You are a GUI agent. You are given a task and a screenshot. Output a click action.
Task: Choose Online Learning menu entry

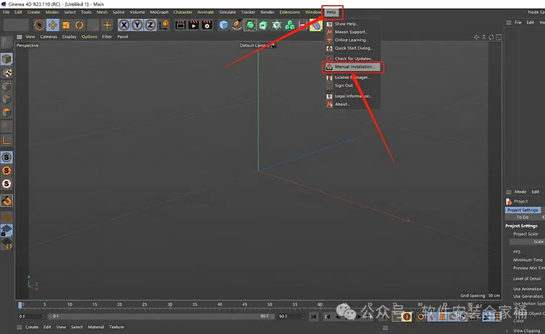(352, 40)
